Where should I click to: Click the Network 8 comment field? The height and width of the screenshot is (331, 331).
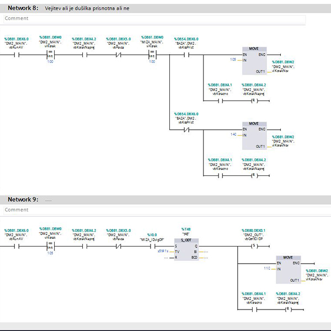click(153, 18)
